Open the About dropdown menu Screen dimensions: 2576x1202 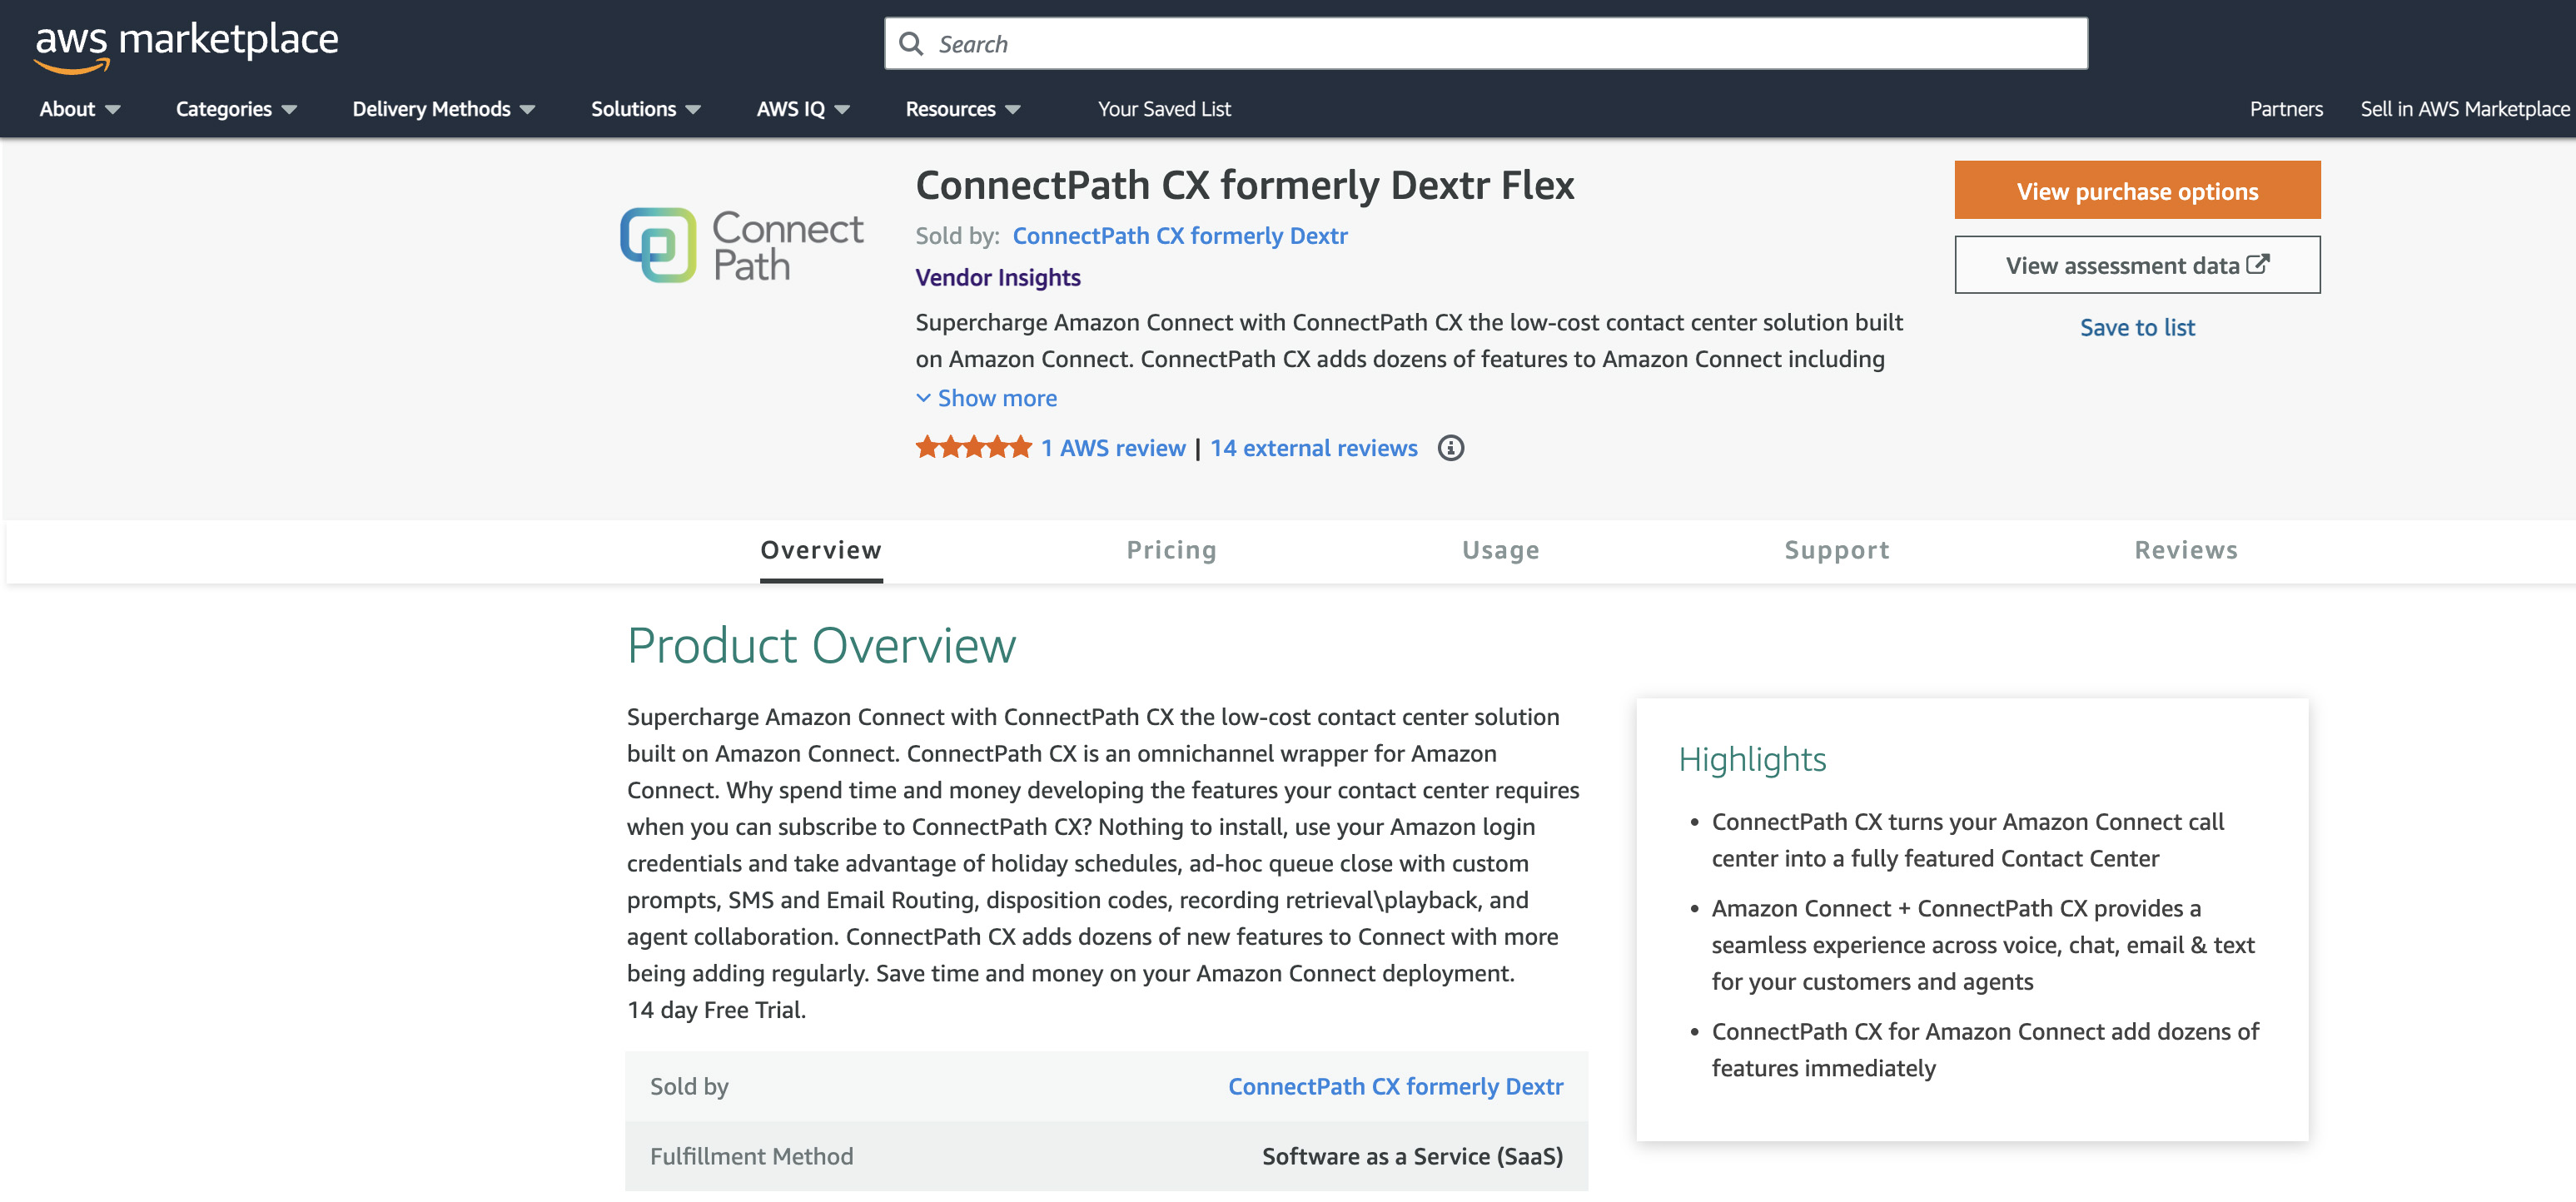80,109
